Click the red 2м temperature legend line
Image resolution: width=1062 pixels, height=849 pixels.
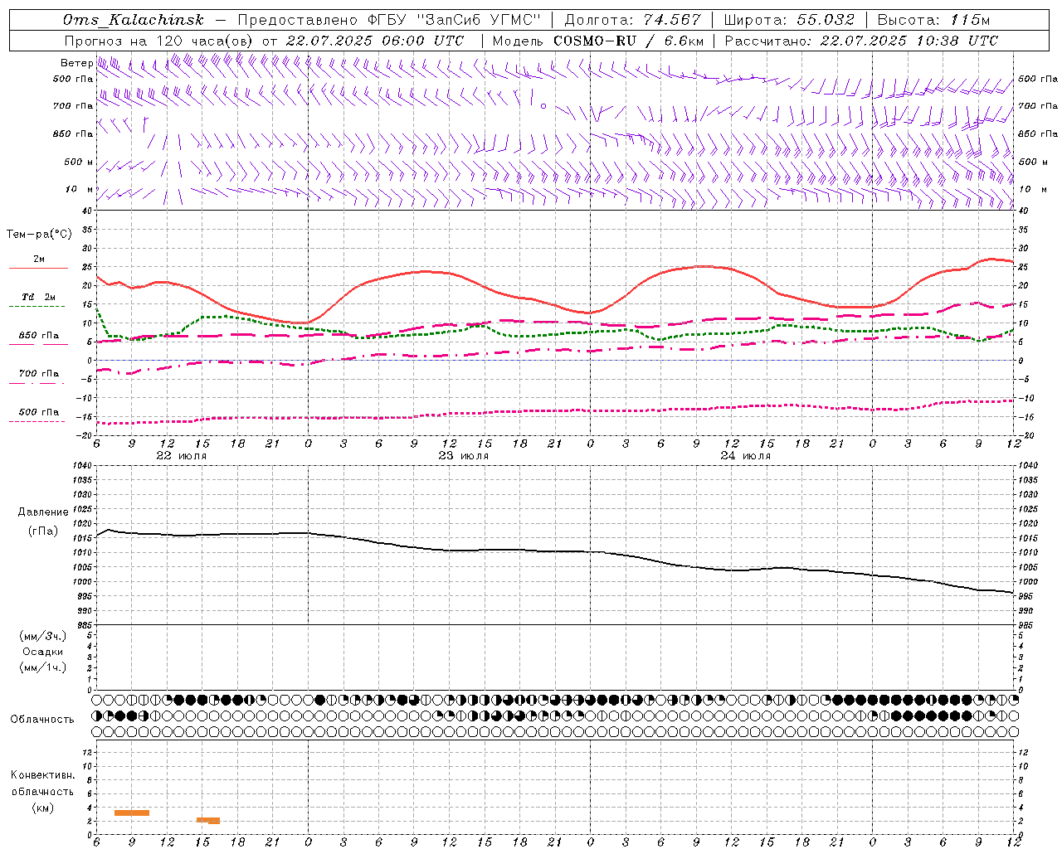tap(38, 269)
